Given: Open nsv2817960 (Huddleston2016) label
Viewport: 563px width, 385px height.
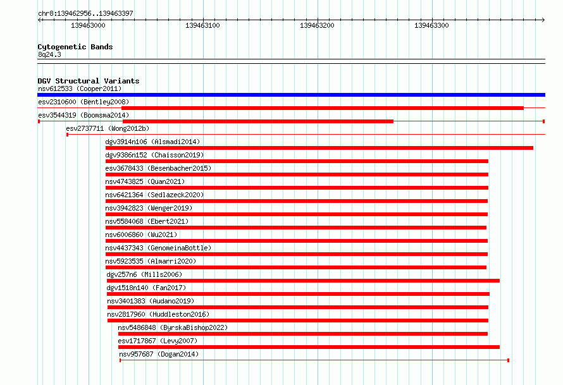Looking at the screenshot, I should click(158, 314).
